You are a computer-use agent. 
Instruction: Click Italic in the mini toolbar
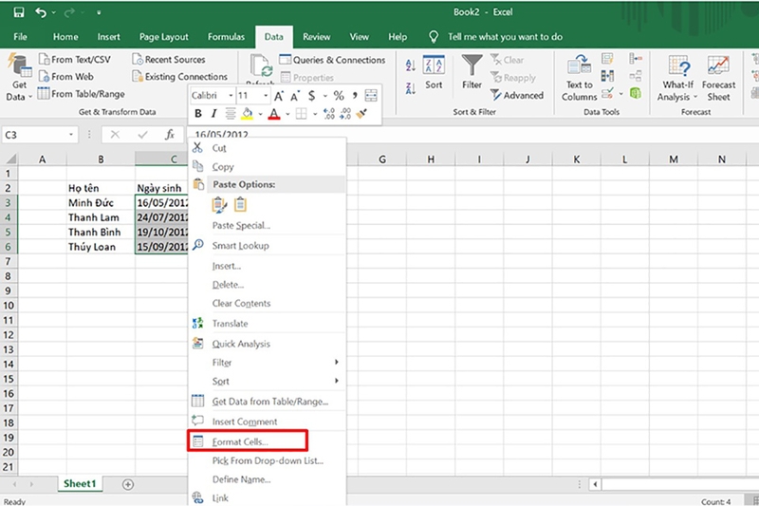(214, 114)
